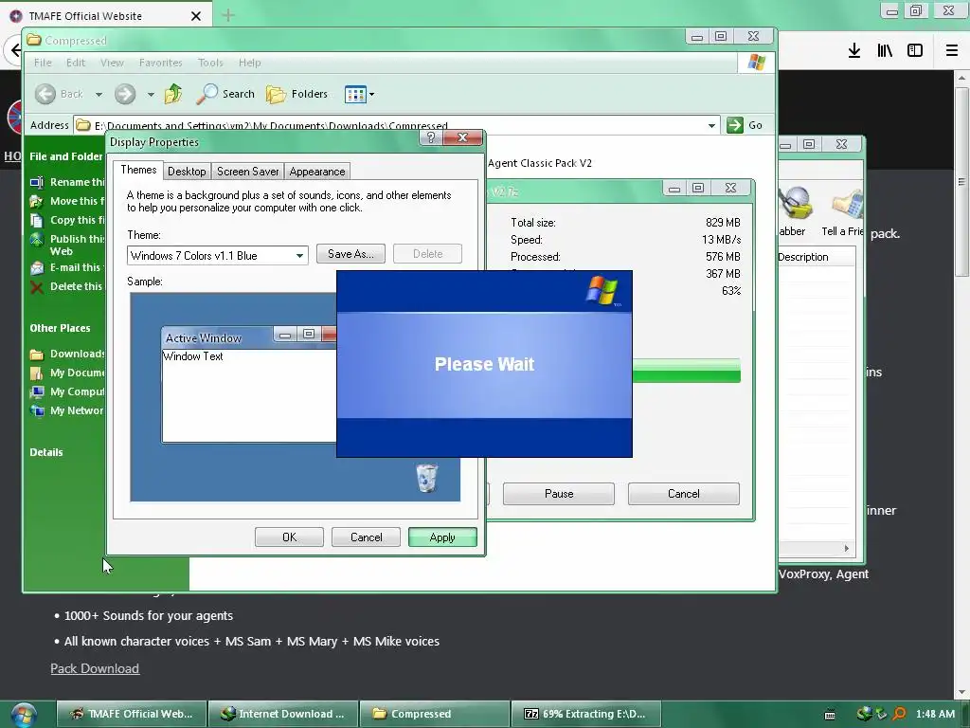
Task: Switch to the Desktop tab
Action: click(x=187, y=172)
